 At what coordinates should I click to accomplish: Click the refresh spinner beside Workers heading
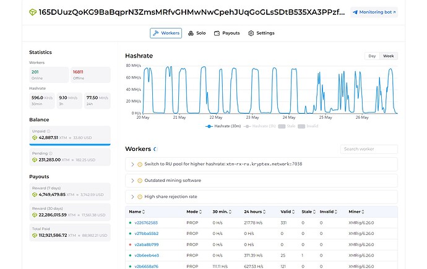[x=155, y=149]
